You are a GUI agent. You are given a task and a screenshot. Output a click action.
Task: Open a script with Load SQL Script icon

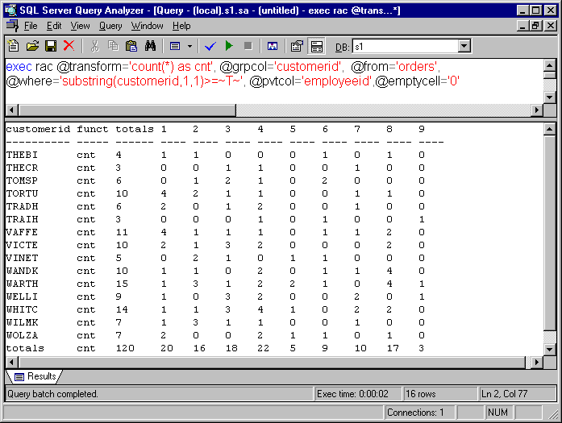(32, 46)
